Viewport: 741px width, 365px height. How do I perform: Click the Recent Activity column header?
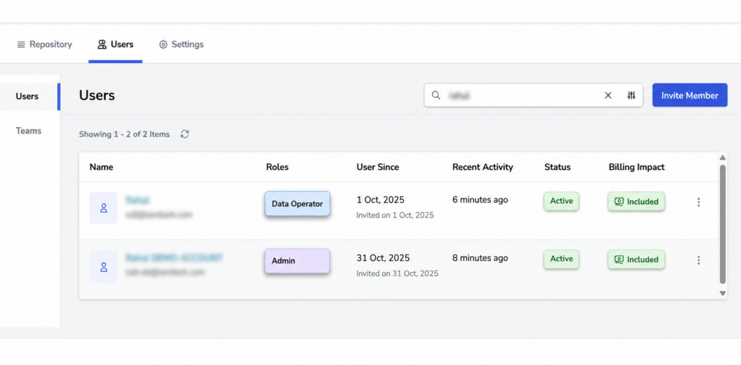(483, 167)
